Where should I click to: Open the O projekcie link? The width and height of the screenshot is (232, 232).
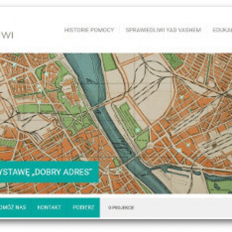pos(121,207)
